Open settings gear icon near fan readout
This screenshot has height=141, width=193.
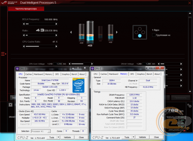(189, 106)
